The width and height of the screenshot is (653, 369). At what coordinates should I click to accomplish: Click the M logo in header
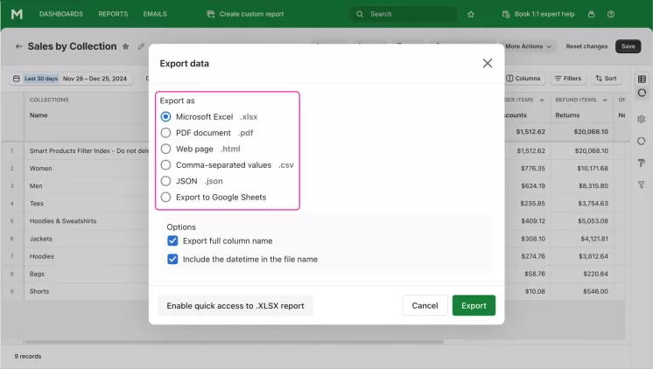17,14
